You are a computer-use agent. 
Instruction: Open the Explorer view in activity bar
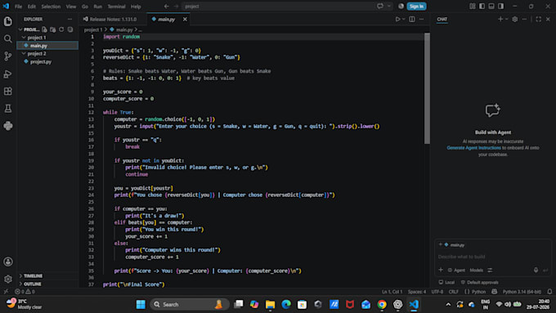coord(8,21)
